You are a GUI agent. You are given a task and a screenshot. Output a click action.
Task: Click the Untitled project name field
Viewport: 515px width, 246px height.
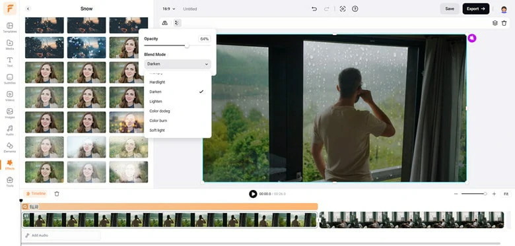[190, 9]
